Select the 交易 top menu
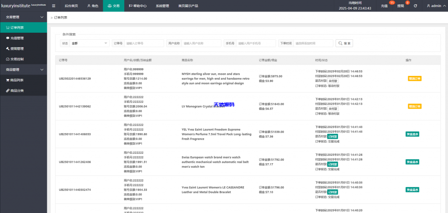Screen dimensions: 448x213 (x=114, y=6)
